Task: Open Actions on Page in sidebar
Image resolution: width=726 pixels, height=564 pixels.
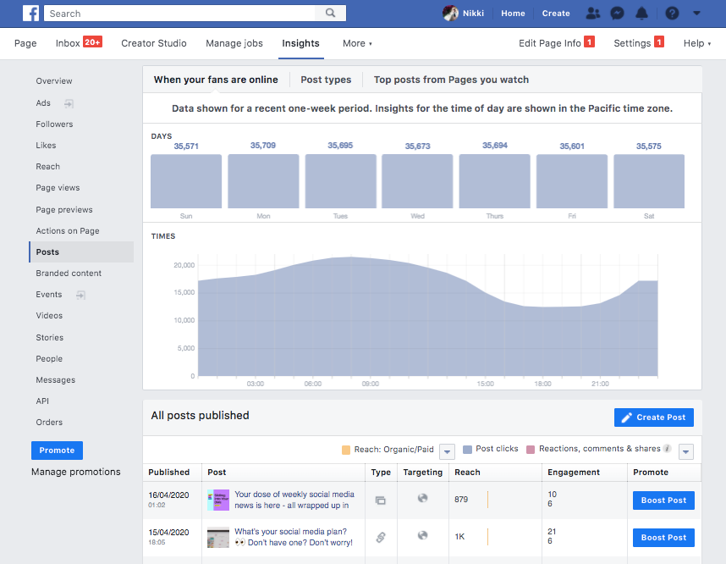Action: click(68, 231)
